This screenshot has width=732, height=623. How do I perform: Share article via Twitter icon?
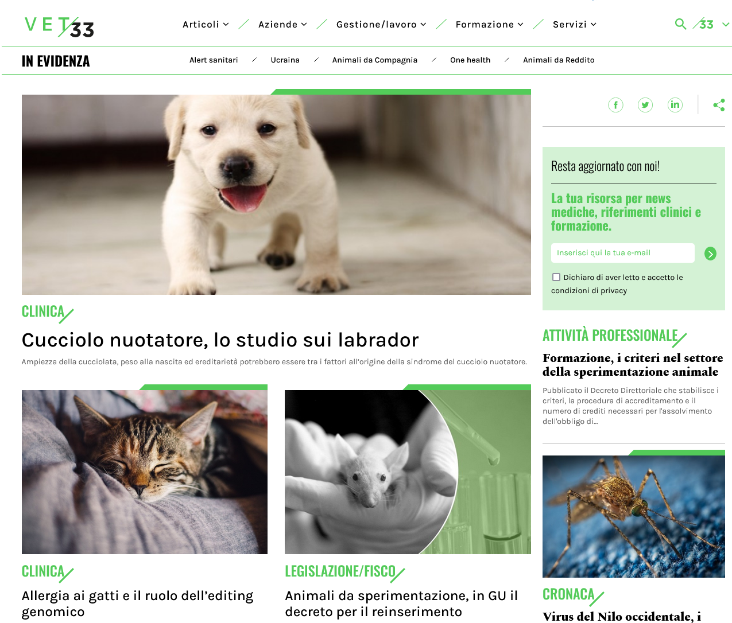pyautogui.click(x=645, y=105)
